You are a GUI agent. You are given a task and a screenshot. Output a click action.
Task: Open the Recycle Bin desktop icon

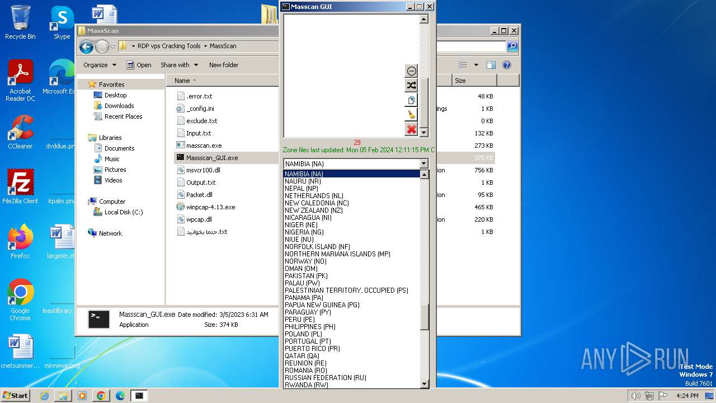(20, 22)
